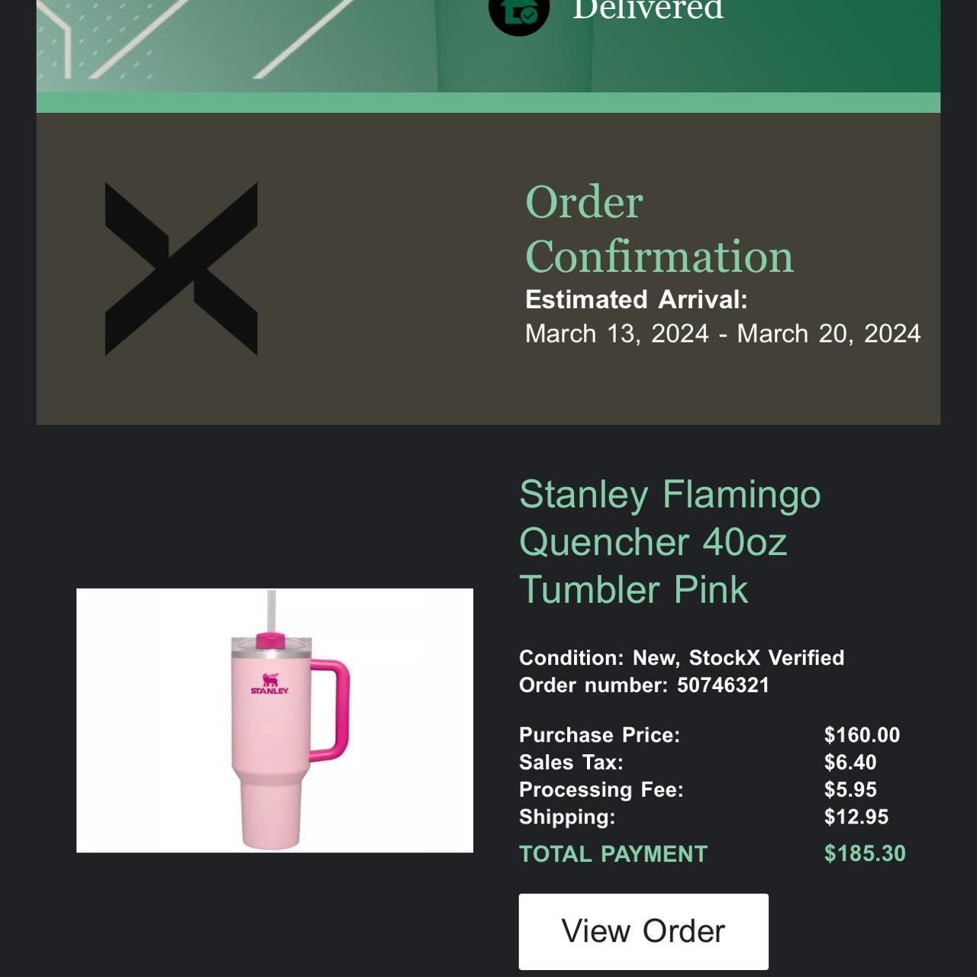Click the light green progress bar strip
This screenshot has width=977, height=977.
point(488,99)
